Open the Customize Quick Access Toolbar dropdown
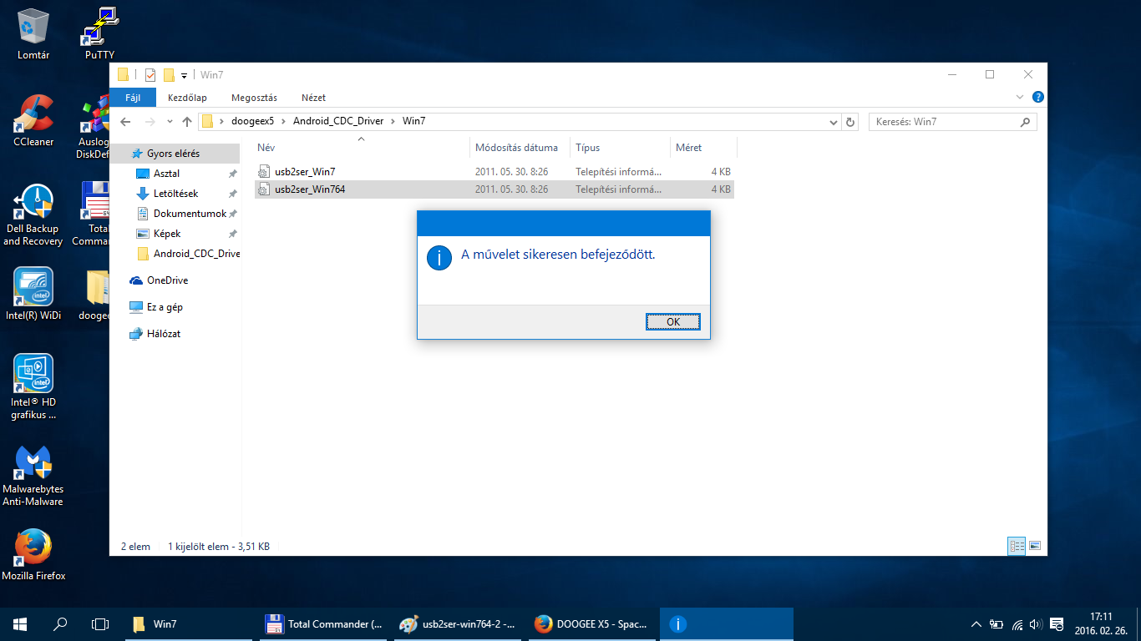This screenshot has height=641, width=1141. point(184,75)
